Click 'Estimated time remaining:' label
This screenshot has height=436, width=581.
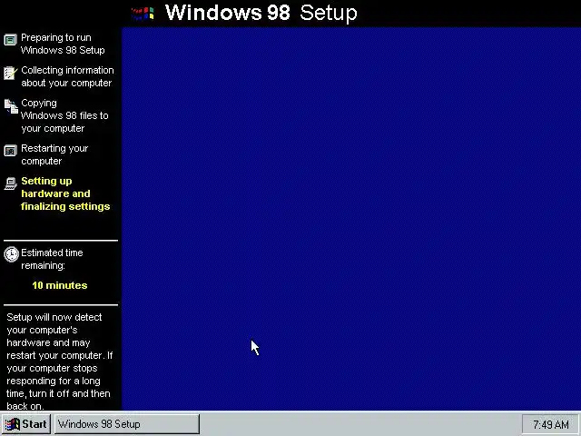(x=52, y=259)
